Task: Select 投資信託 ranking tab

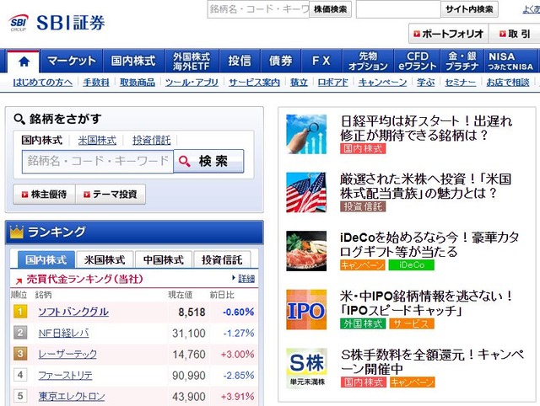Action: tap(222, 259)
